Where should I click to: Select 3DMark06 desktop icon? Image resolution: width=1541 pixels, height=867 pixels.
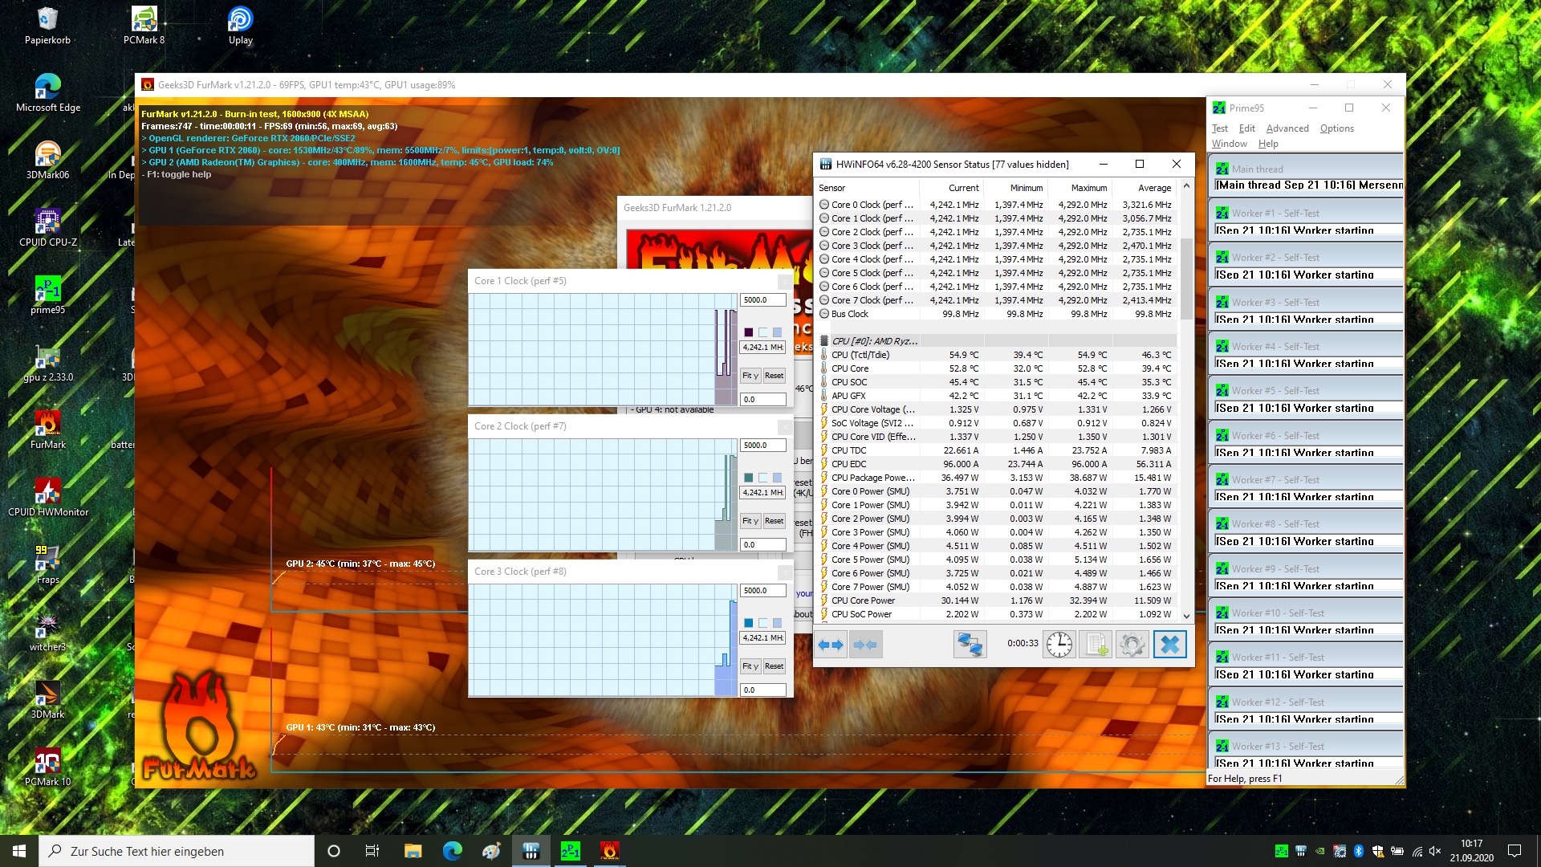pos(47,161)
